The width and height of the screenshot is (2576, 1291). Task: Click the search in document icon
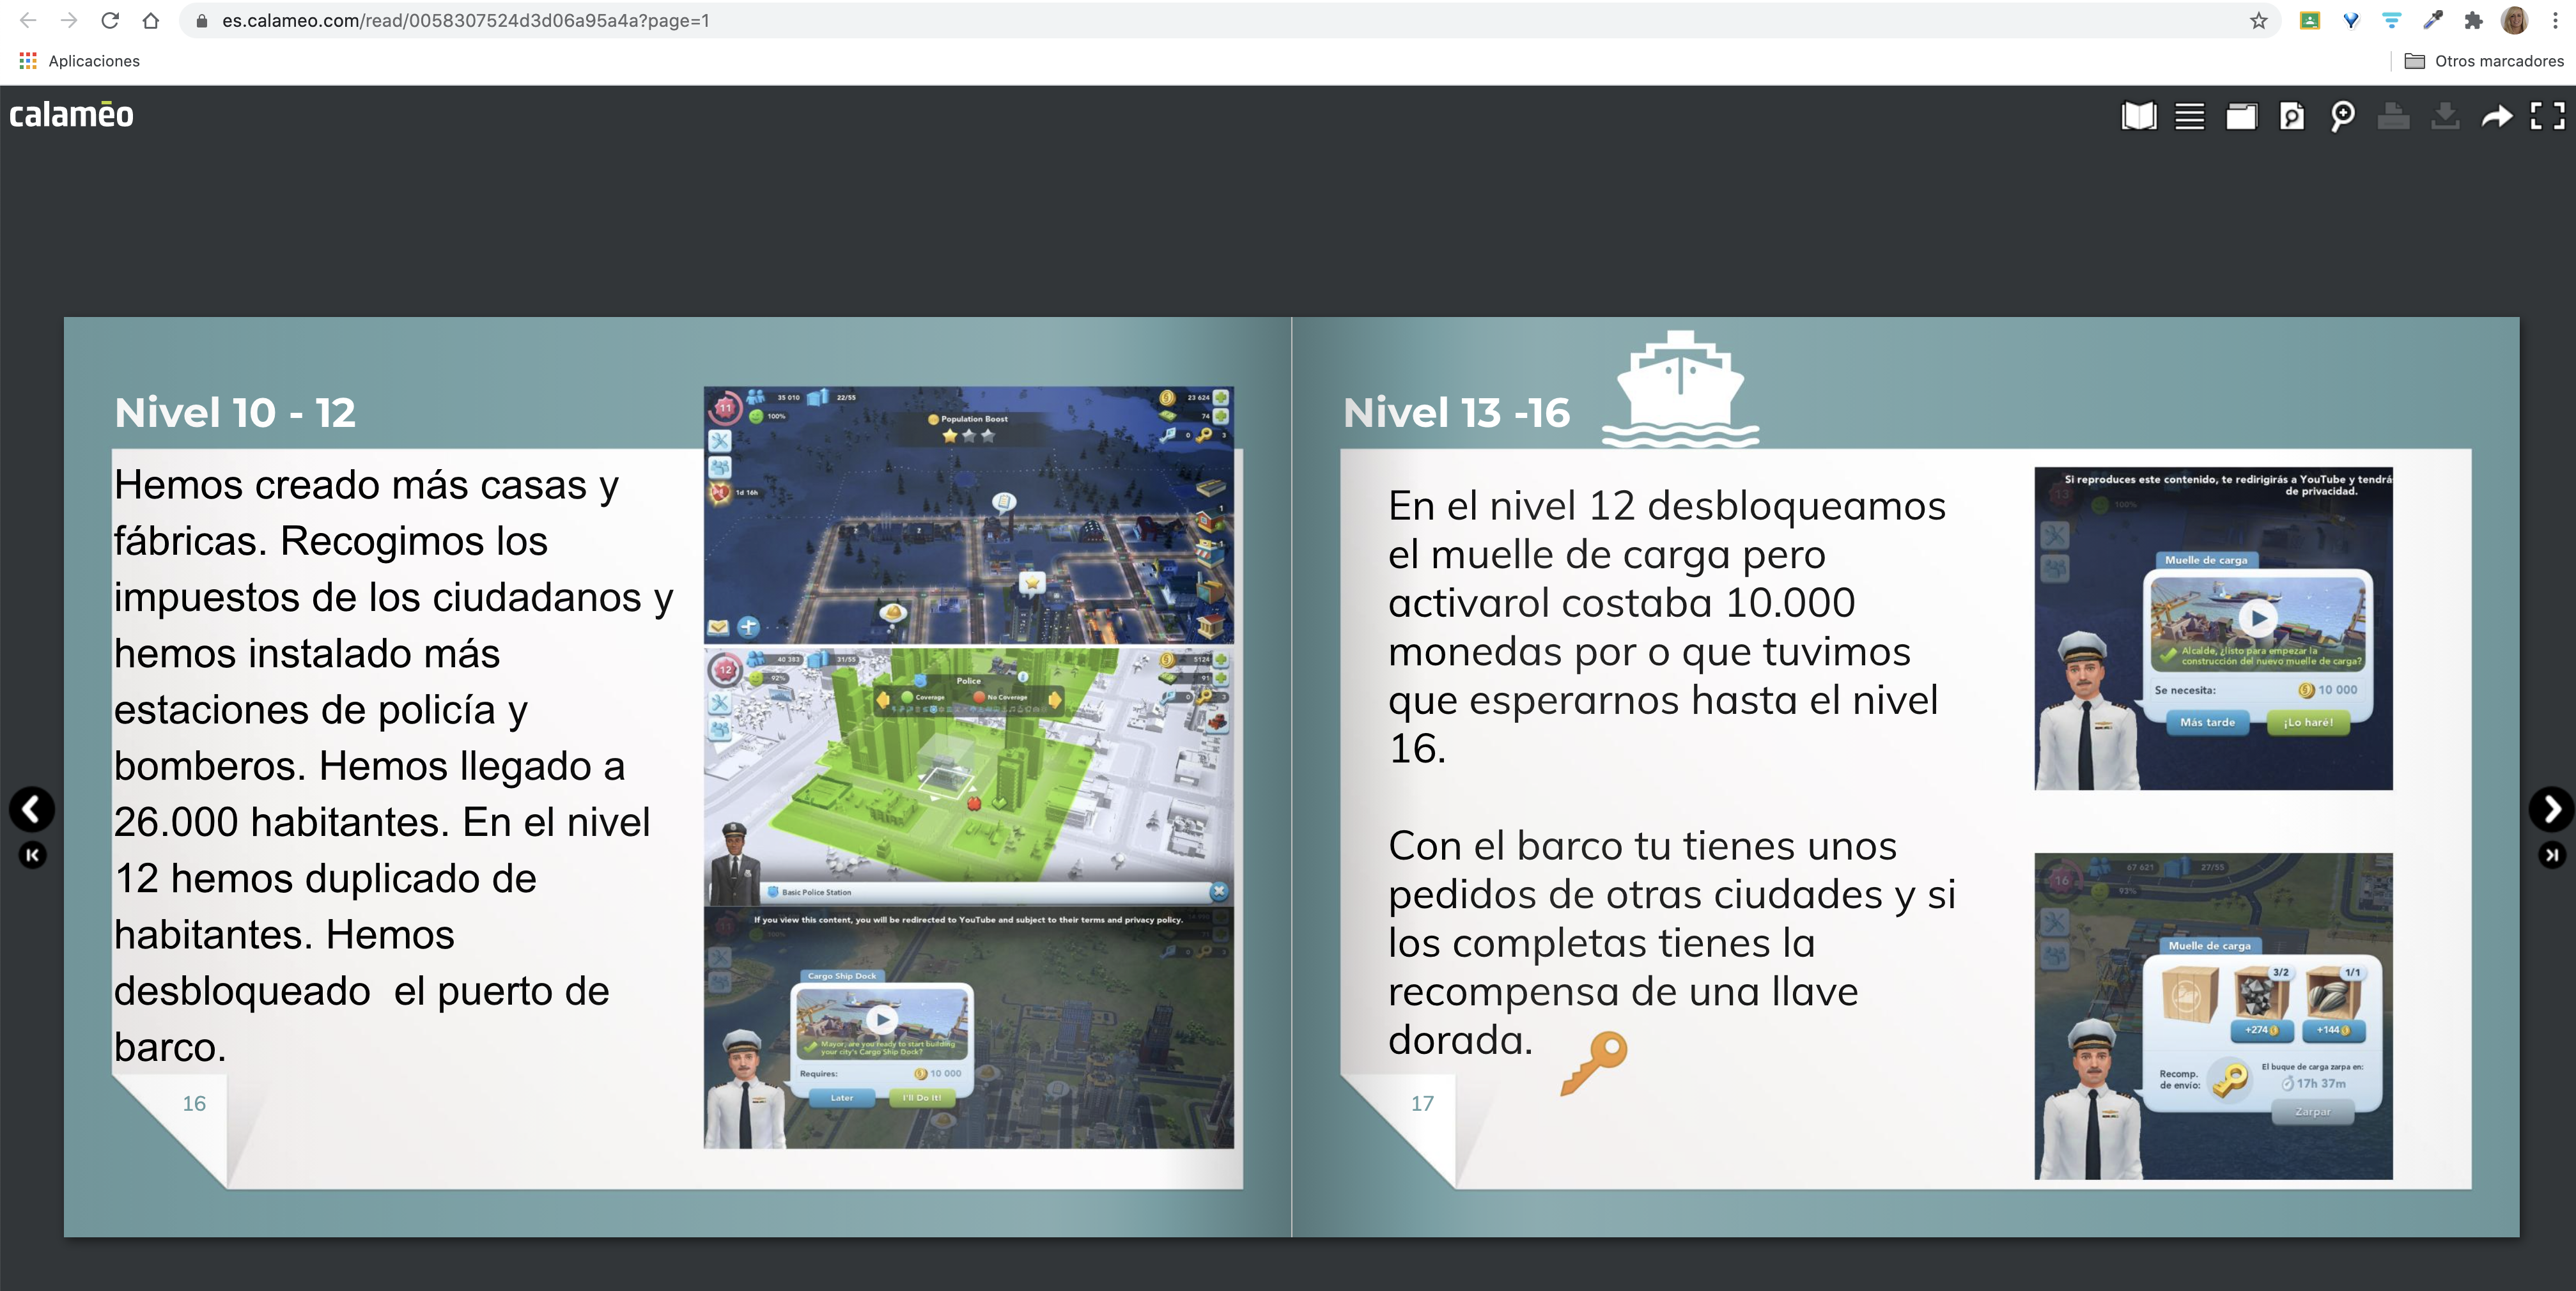click(2291, 116)
